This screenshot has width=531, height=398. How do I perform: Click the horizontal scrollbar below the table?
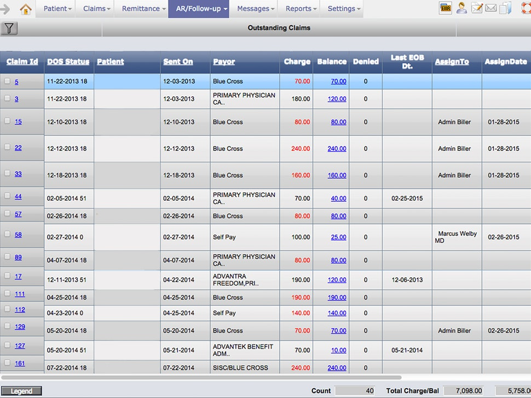201,377
